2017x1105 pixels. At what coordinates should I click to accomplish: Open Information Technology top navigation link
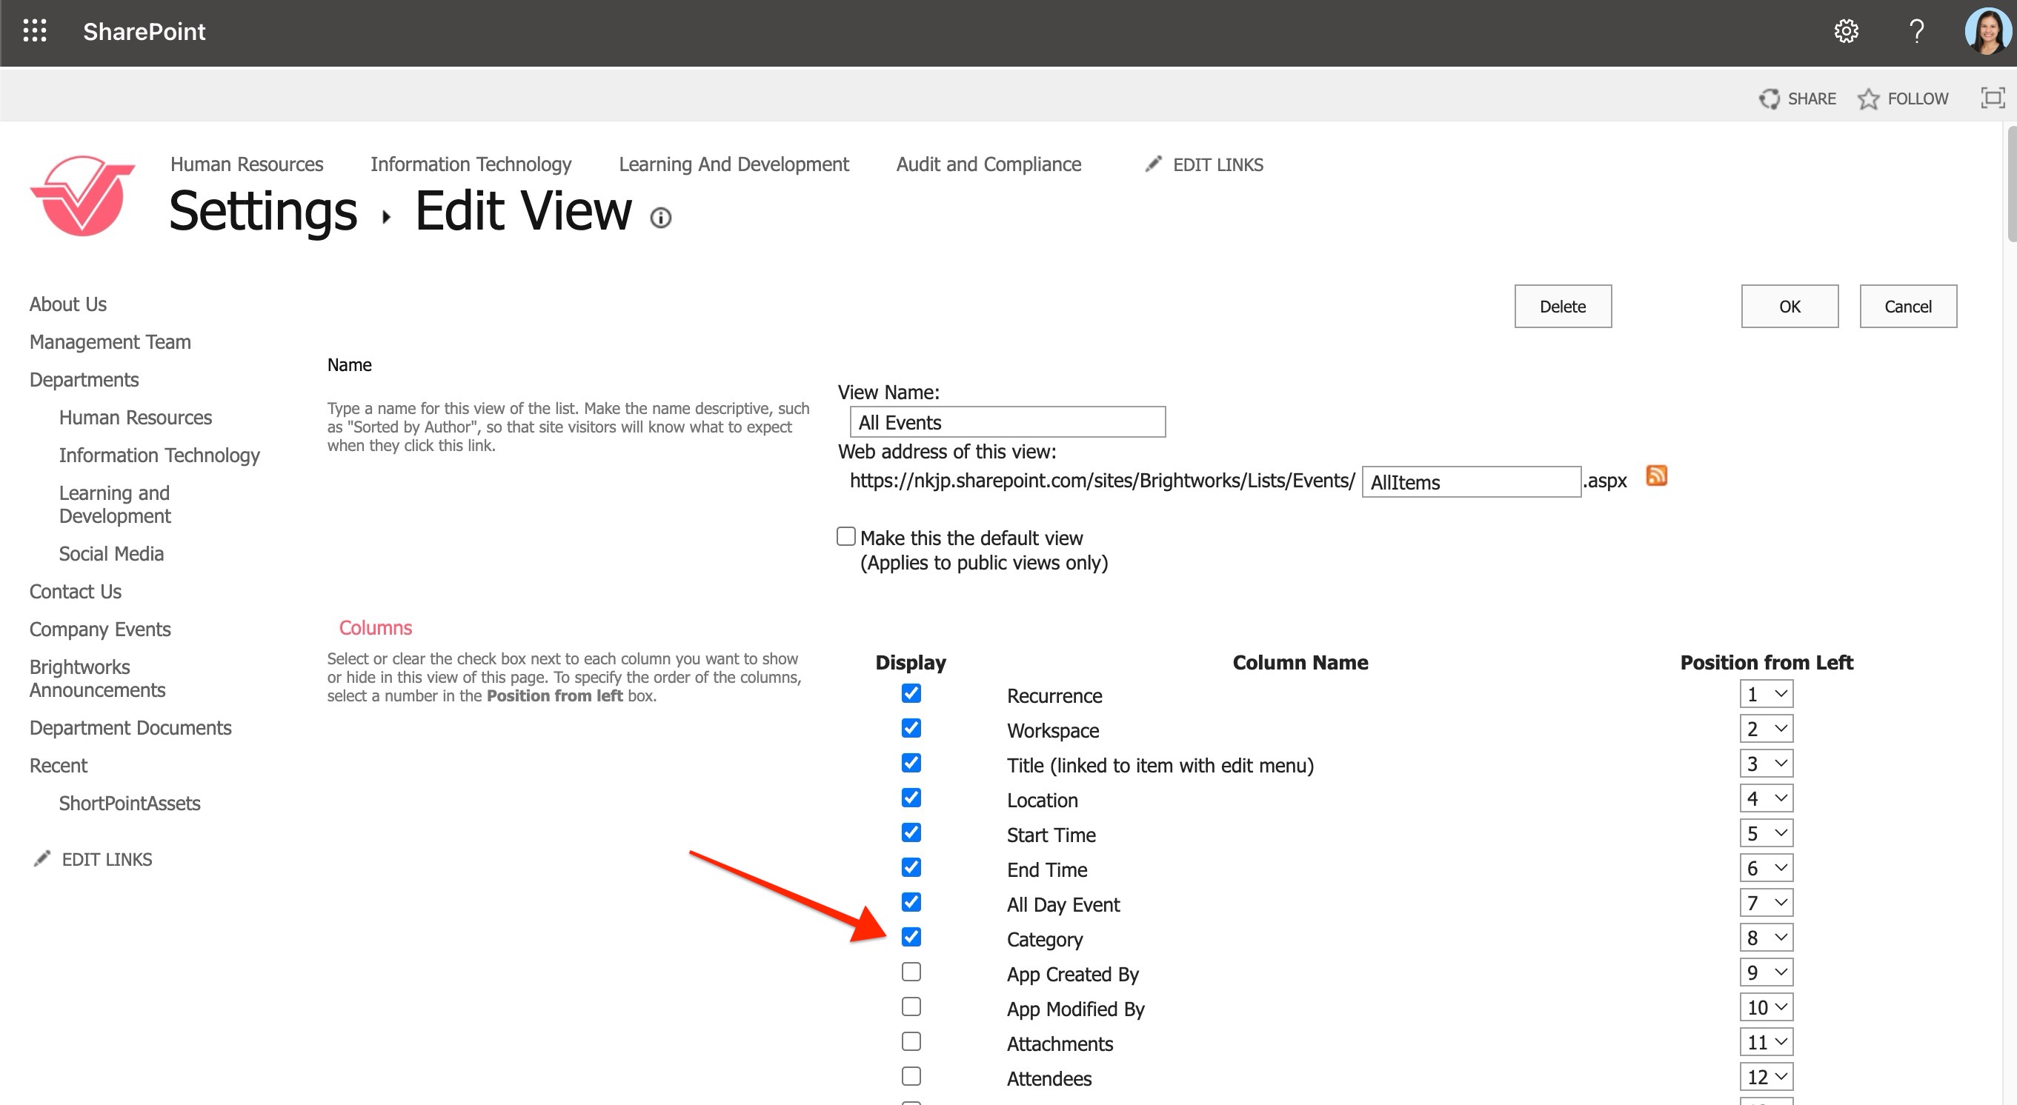(471, 164)
